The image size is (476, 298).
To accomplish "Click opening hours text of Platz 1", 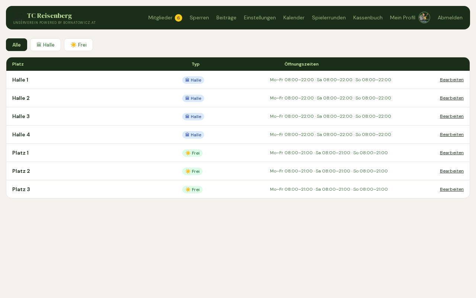I will point(329,153).
